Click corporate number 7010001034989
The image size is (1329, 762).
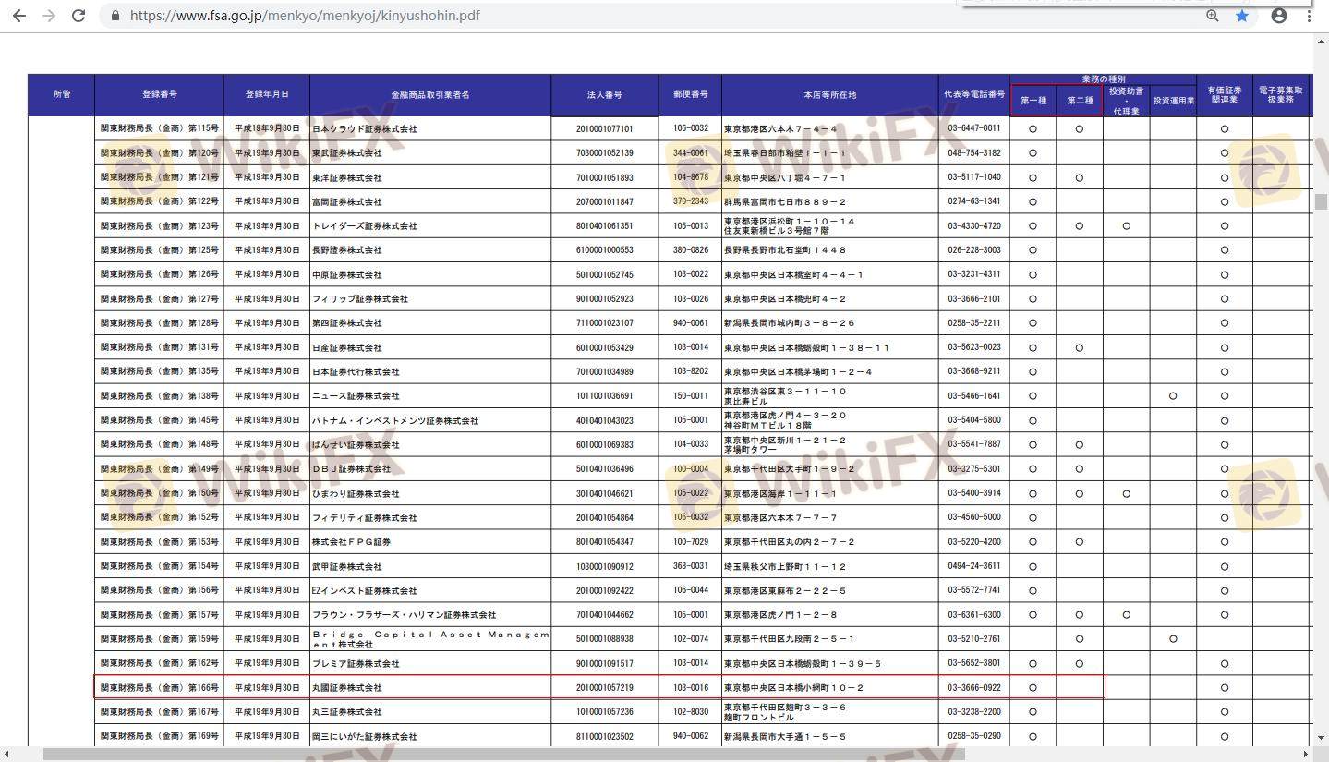(x=605, y=372)
